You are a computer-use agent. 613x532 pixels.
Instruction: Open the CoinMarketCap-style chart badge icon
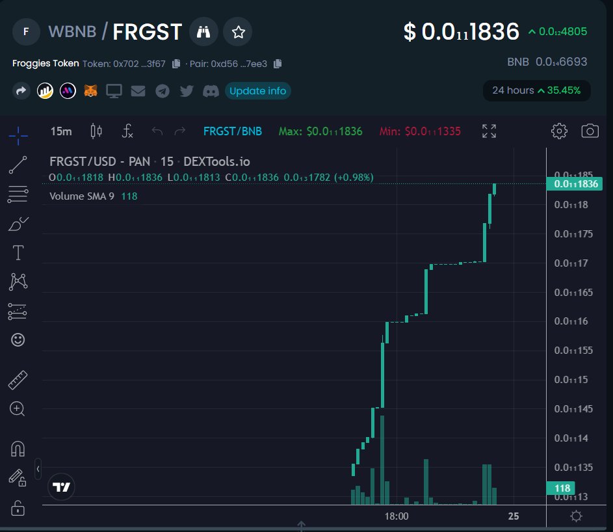pos(45,91)
